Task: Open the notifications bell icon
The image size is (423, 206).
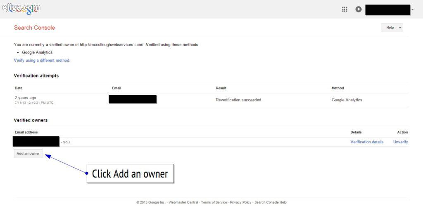Action: (x=358, y=9)
